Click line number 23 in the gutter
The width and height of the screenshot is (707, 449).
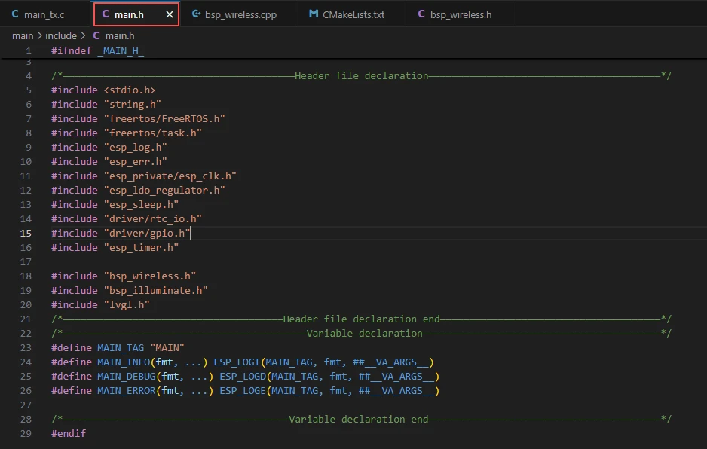coord(27,348)
